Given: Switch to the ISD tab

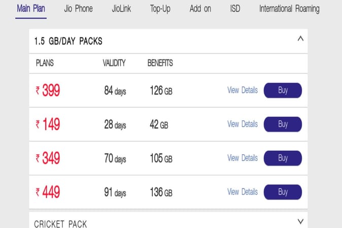Looking at the screenshot, I should [x=235, y=9].
